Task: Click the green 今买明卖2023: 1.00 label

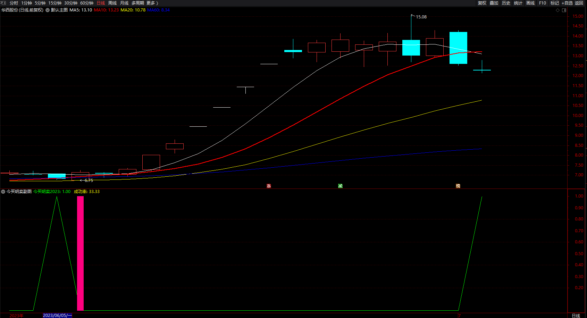Action: point(52,192)
